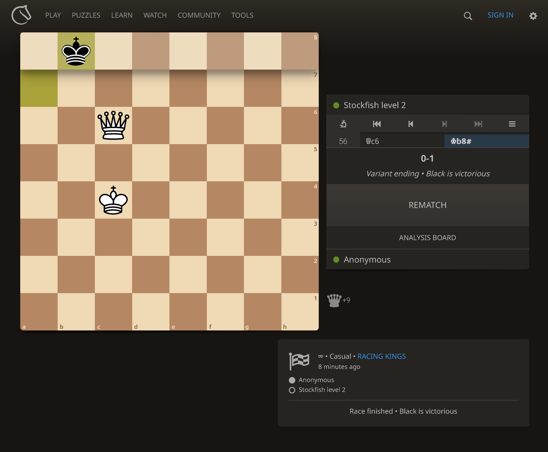Select the captured queen icon showing +9

(x=334, y=300)
